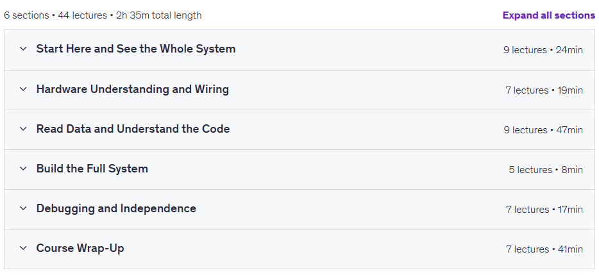This screenshot has height=275, width=599.
Task: Click Course Wrap-Up section heading
Action: coord(80,248)
